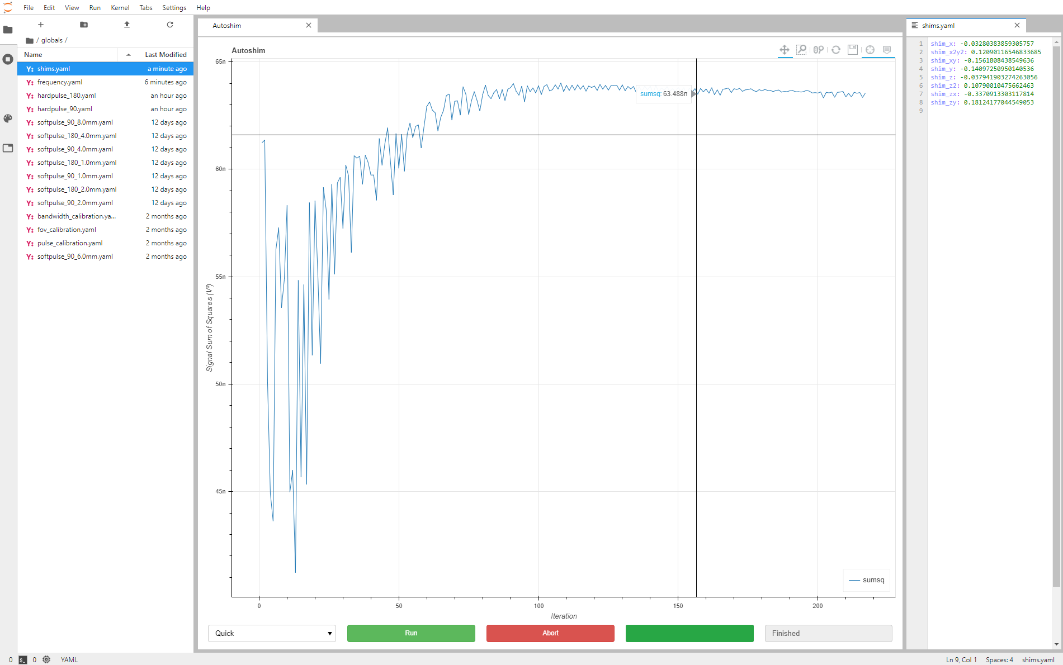The image size is (1063, 665).
Task: Open the Quick mode dropdown
Action: pyautogui.click(x=272, y=633)
